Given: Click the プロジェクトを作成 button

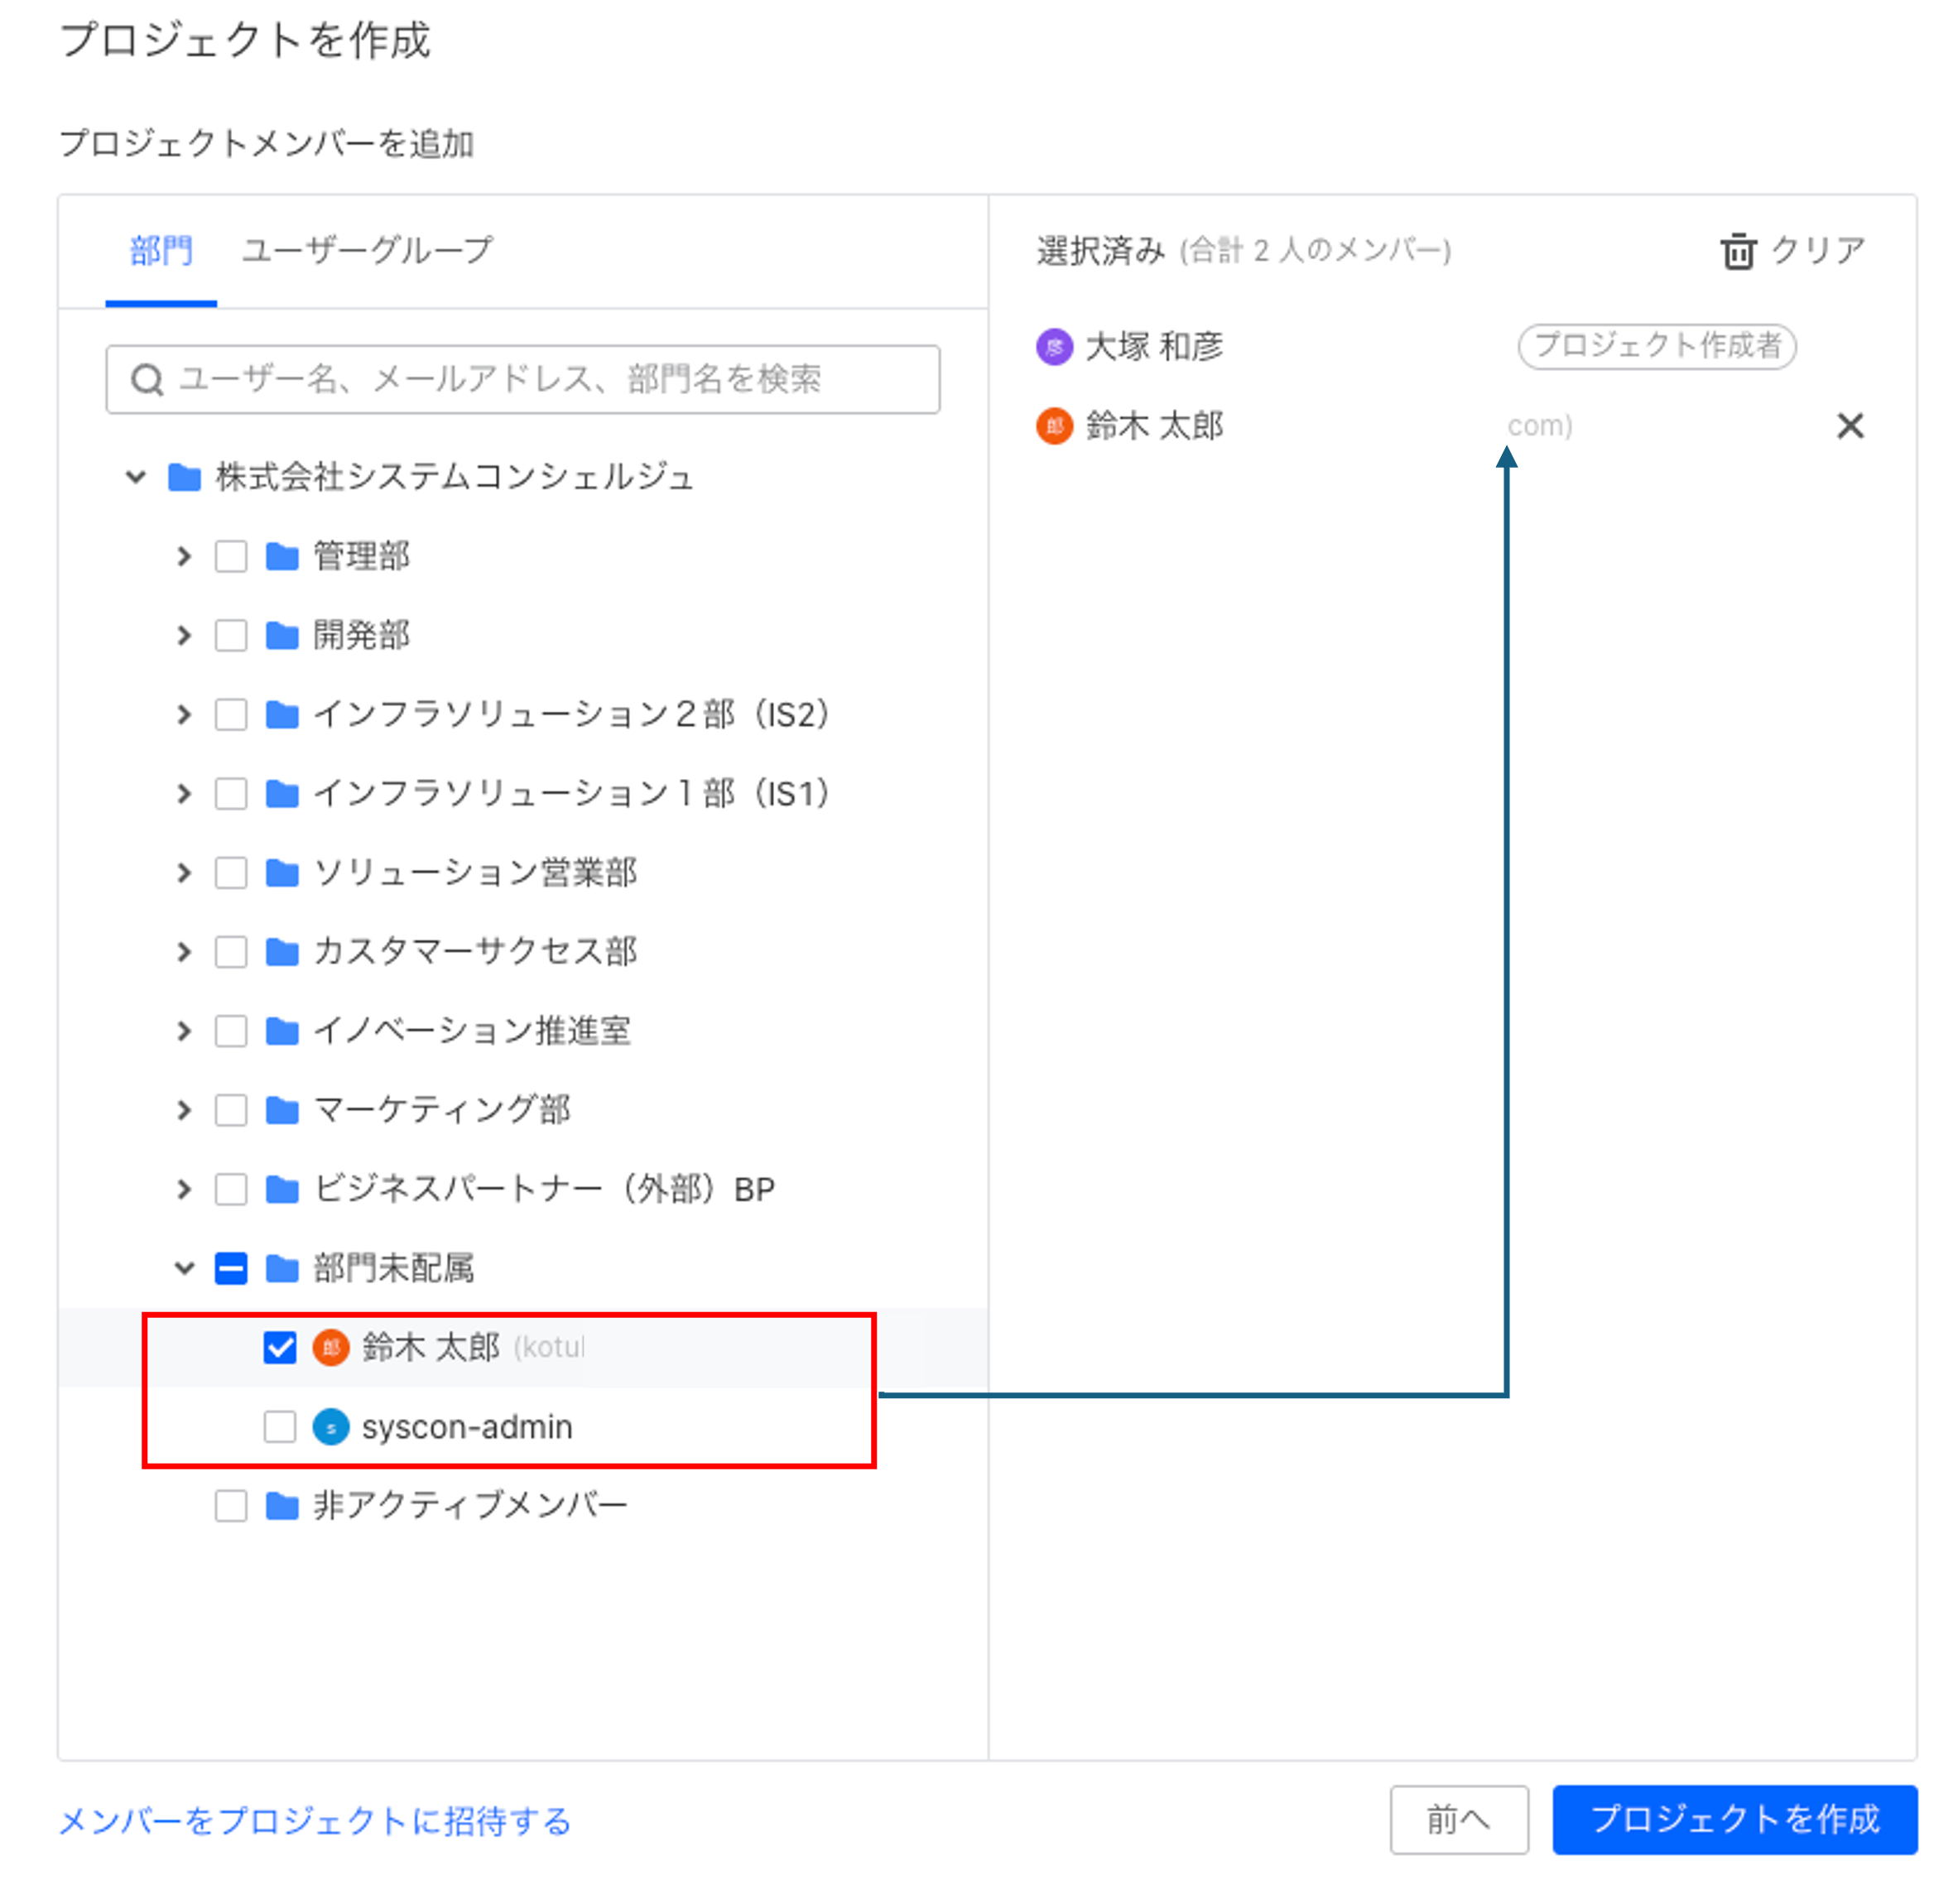Looking at the screenshot, I should click(1734, 1819).
